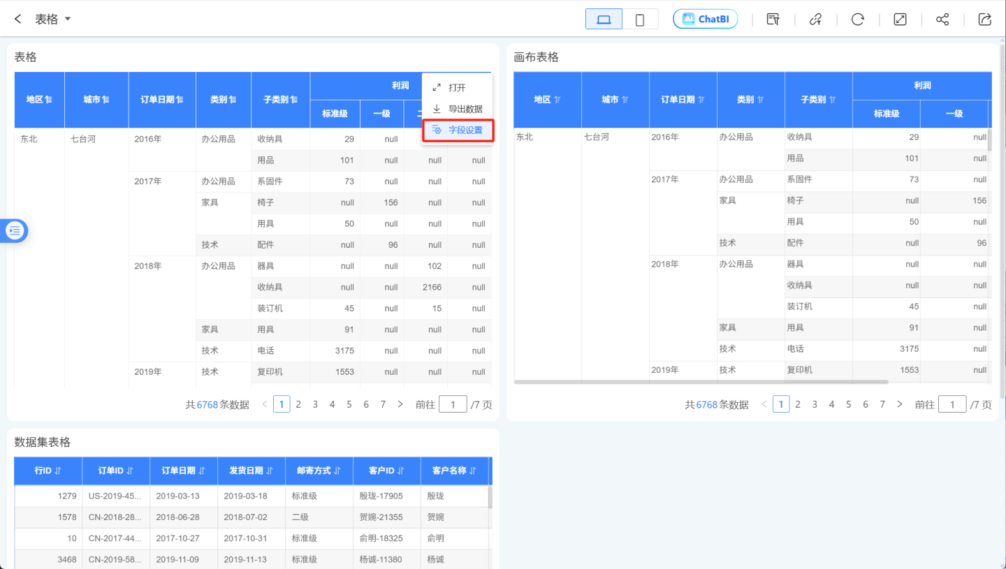This screenshot has height=569, width=1006.
Task: Select 字段设置 from the context menu
Action: 458,131
